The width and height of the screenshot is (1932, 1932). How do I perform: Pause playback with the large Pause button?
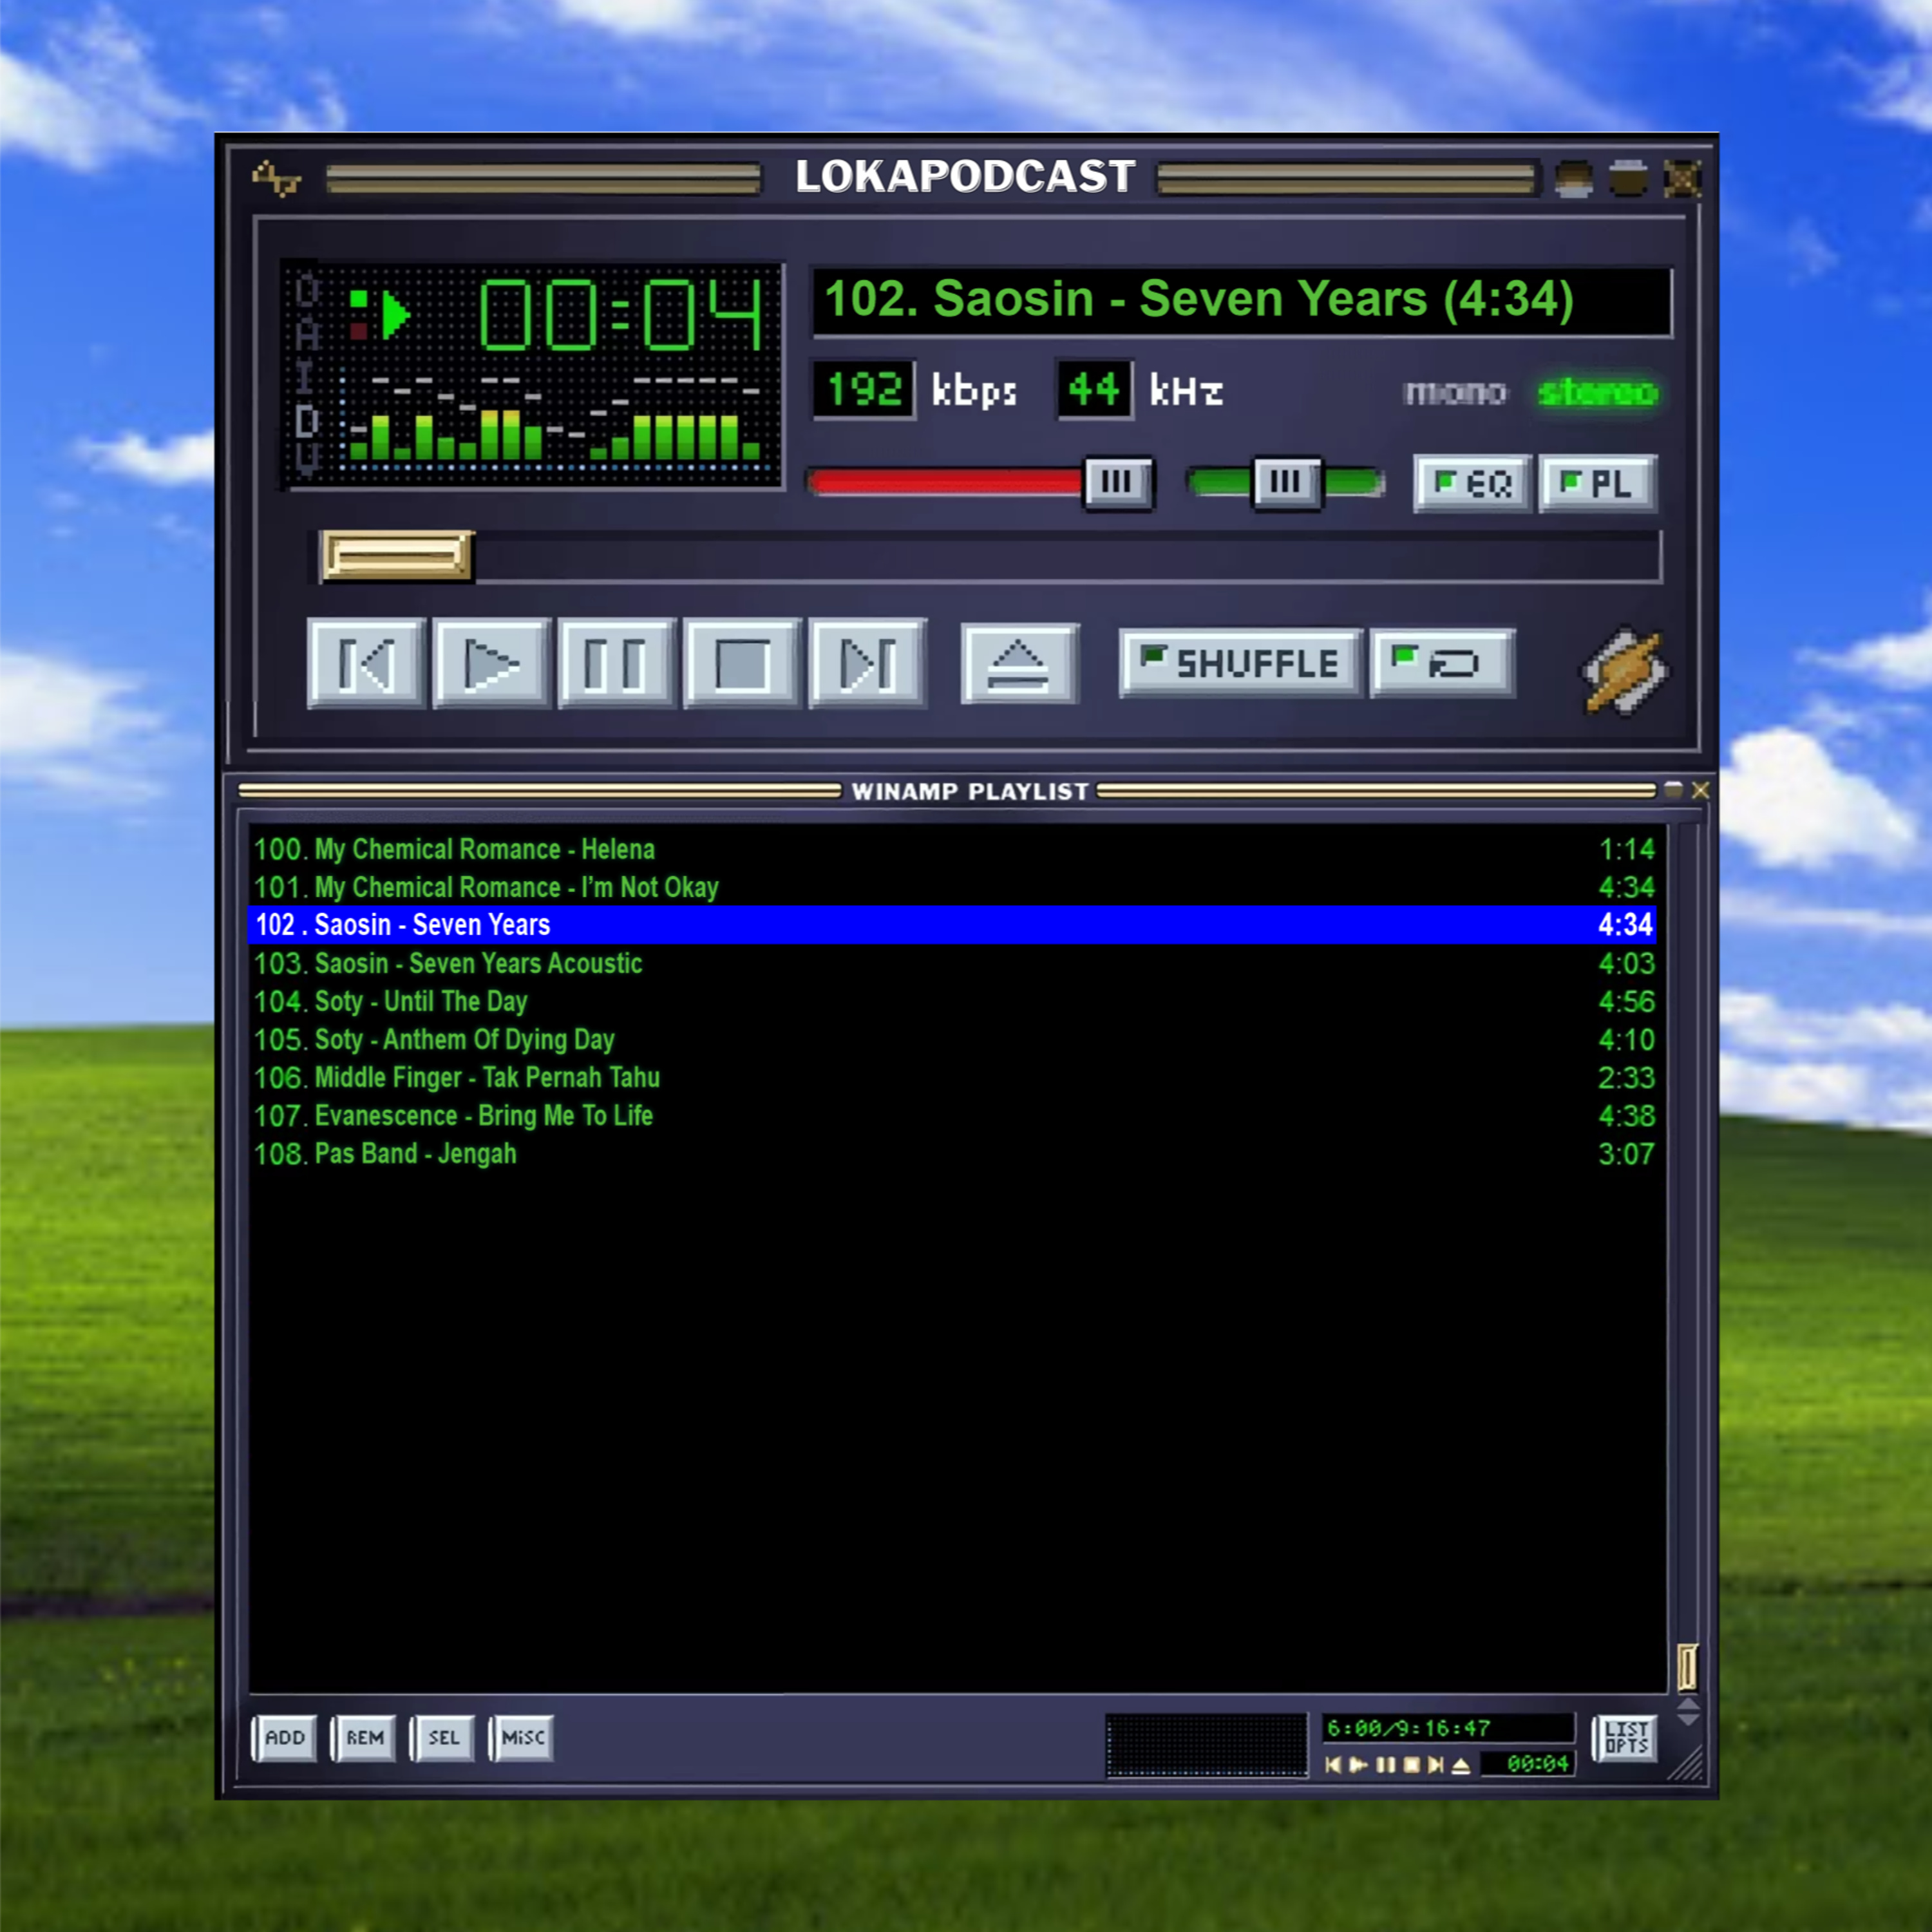coord(617,664)
